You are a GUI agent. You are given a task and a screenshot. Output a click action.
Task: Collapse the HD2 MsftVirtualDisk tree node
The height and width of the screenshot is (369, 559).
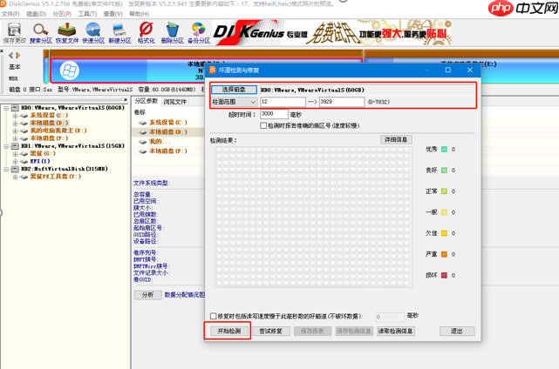pyautogui.click(x=6, y=169)
